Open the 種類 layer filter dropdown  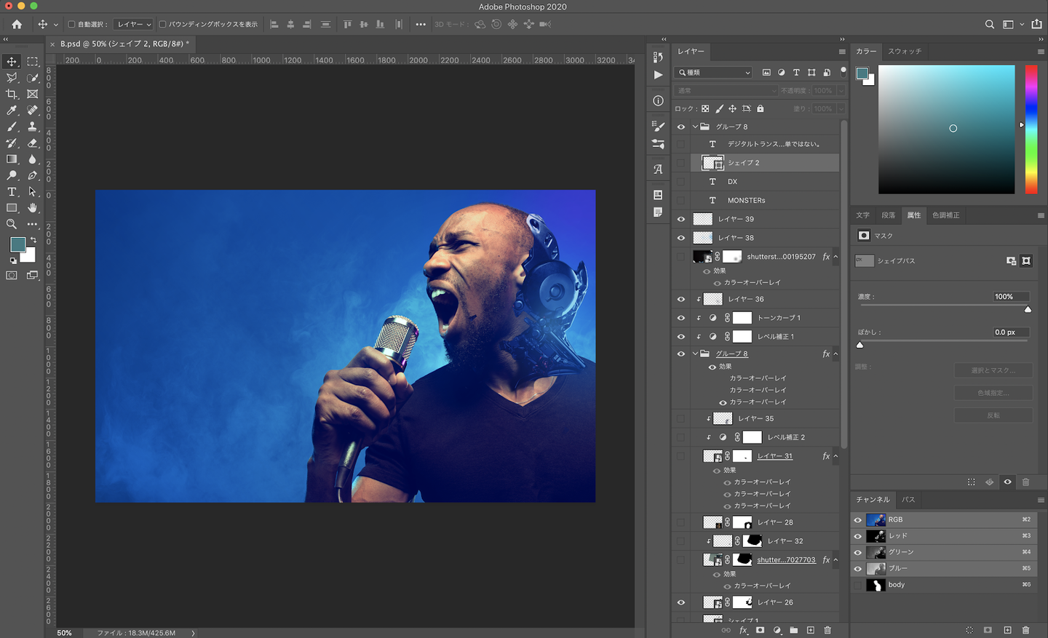point(714,73)
